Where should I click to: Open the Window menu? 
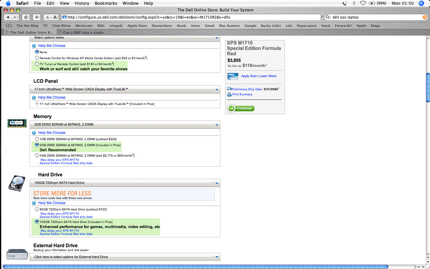[x=130, y=3]
